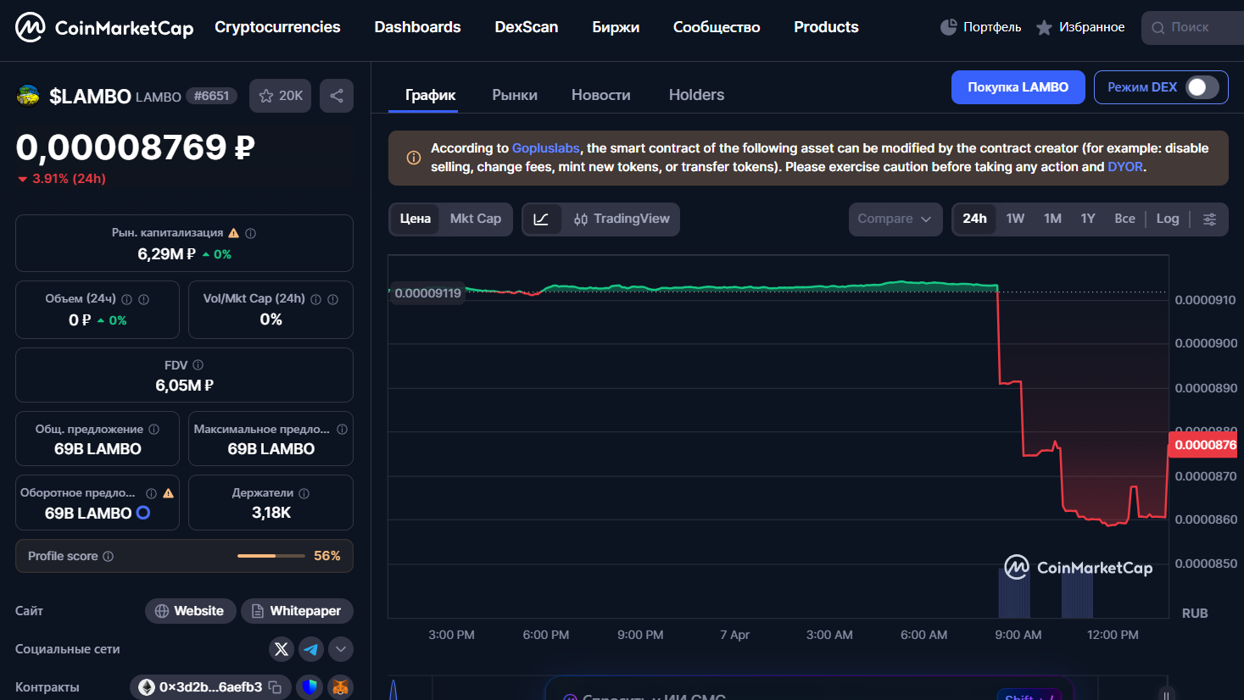Switch to the Holders tab
The width and height of the screenshot is (1244, 700).
pos(697,95)
